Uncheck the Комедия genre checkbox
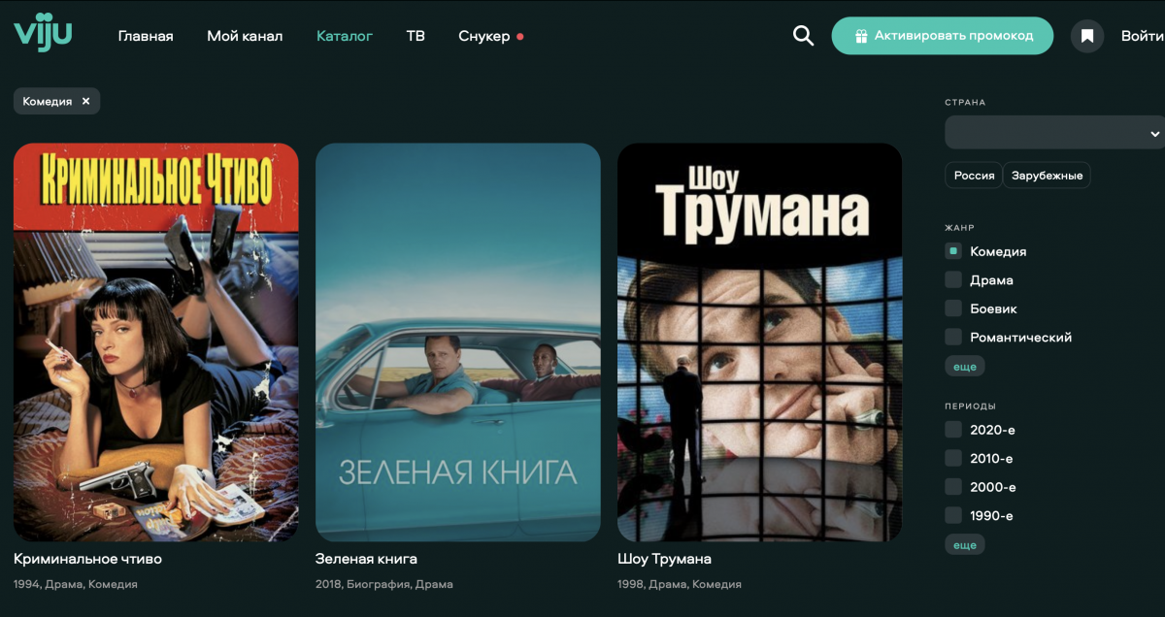The height and width of the screenshot is (617, 1165). pyautogui.click(x=953, y=251)
